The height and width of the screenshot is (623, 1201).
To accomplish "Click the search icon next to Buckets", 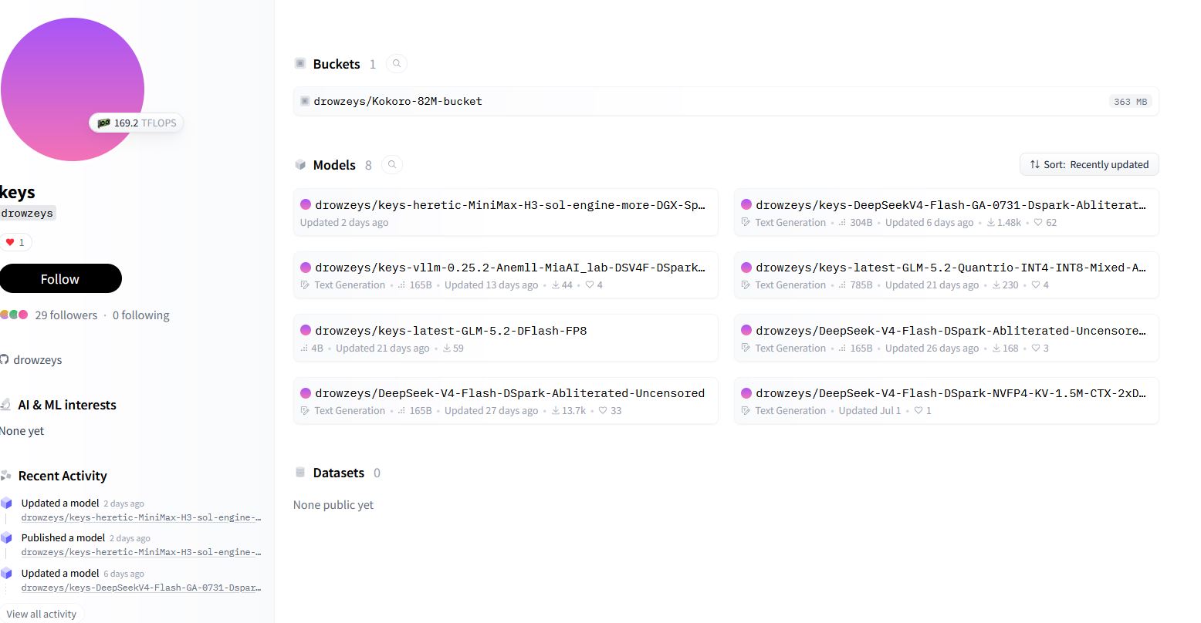I will click(x=397, y=64).
